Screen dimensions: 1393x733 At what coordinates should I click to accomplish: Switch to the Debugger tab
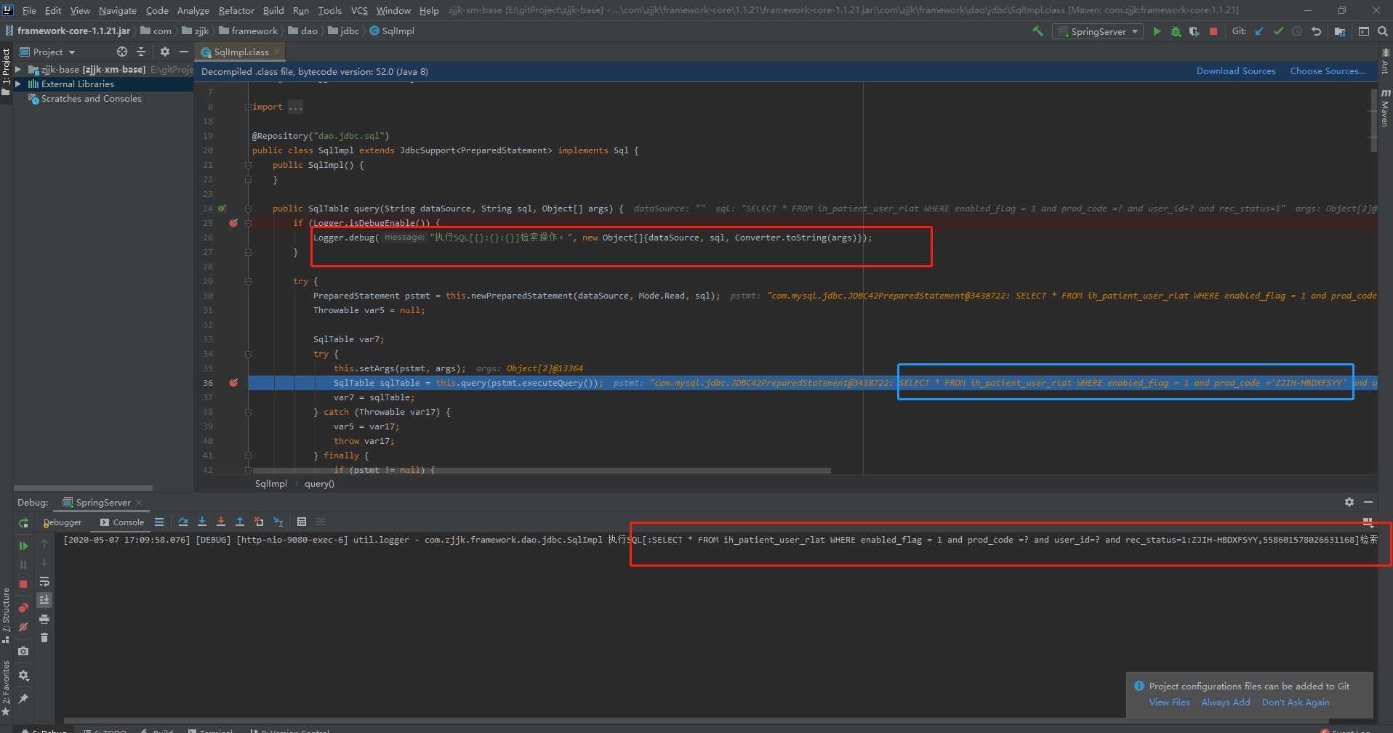(63, 522)
